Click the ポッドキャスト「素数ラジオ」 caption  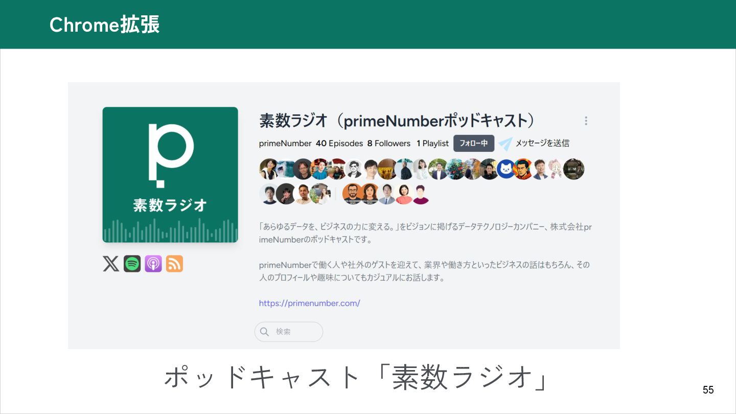pyautogui.click(x=357, y=378)
